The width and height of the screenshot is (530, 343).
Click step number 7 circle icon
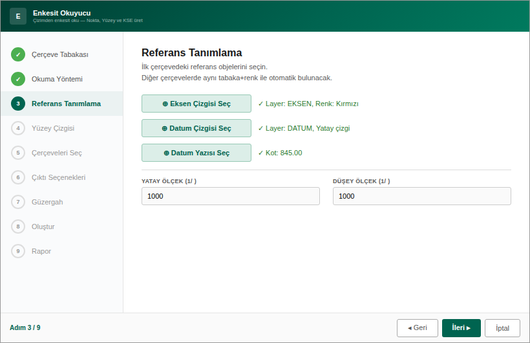point(18,202)
